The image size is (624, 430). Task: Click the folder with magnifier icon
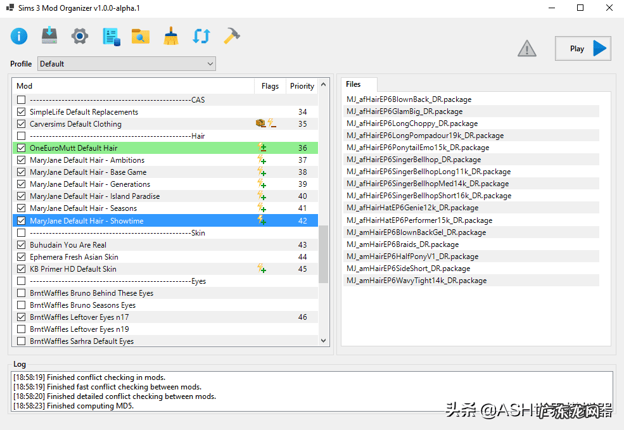[x=141, y=36]
